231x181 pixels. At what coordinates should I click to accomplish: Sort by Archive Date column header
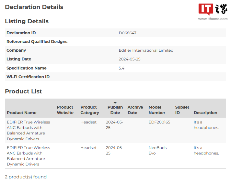(x=135, y=110)
